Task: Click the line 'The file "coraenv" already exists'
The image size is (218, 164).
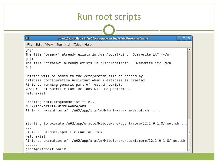Action: click(99, 63)
